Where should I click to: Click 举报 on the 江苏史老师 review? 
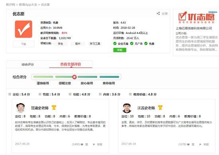206,144
